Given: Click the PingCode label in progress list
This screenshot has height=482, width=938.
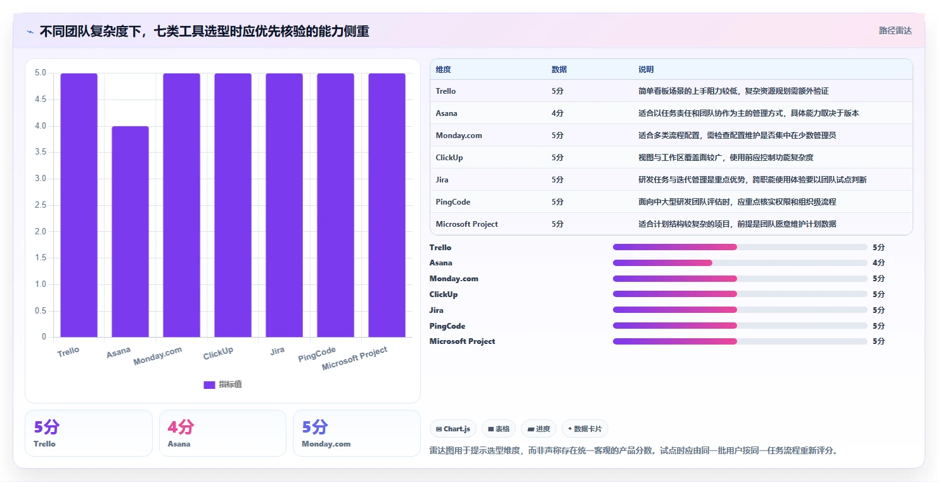Looking at the screenshot, I should 447,326.
